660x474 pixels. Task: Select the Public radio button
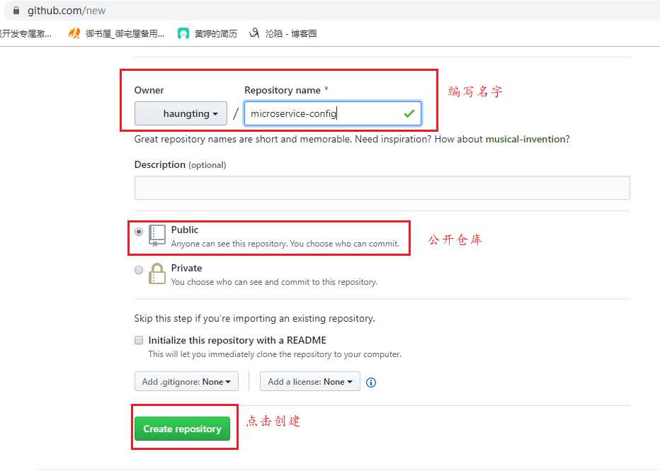pos(139,232)
